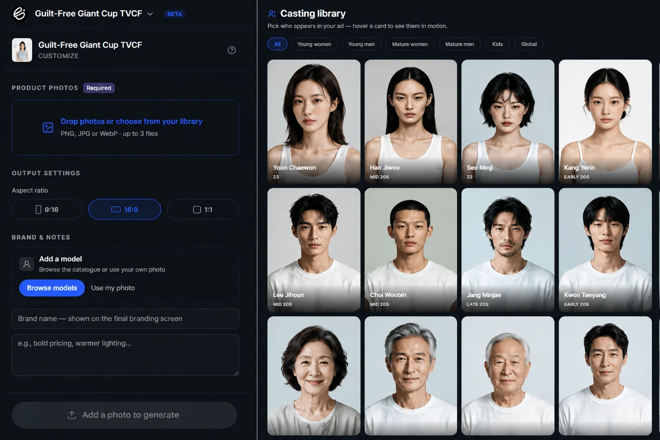
Task: Filter casting by Mature women
Action: (x=410, y=44)
